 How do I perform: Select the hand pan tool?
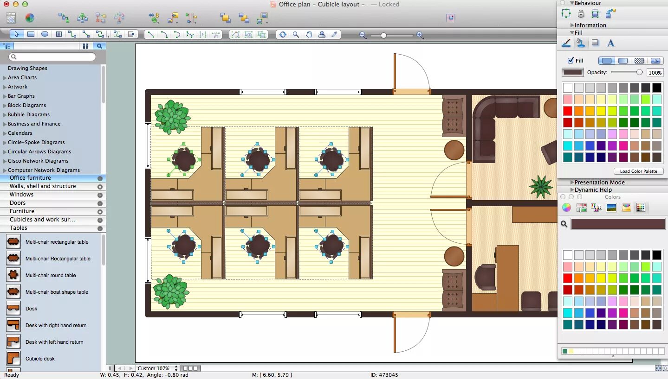[x=309, y=34]
